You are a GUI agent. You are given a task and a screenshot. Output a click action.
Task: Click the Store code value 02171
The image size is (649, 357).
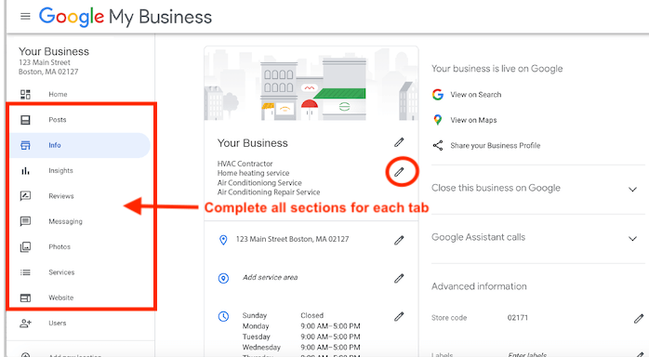coord(518,318)
